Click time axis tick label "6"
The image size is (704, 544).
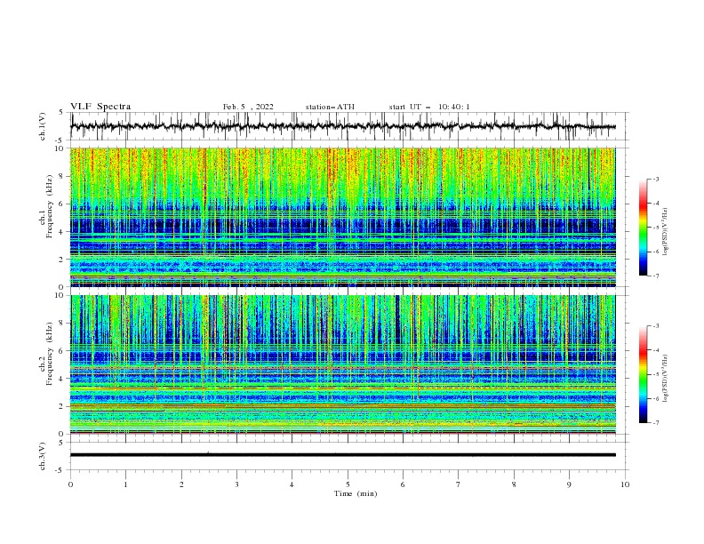[x=403, y=484]
